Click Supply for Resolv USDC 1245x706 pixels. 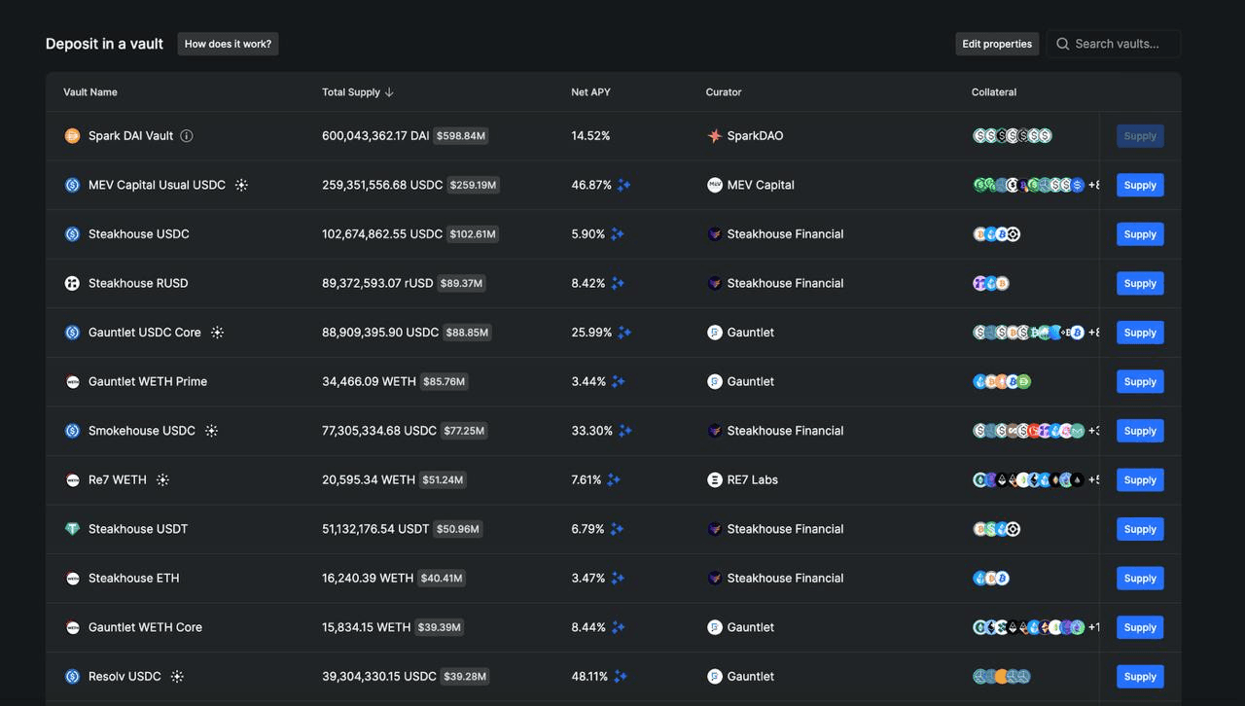point(1140,677)
